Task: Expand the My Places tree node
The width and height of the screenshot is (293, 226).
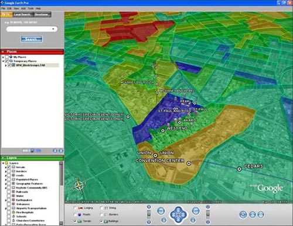Action: [3, 57]
